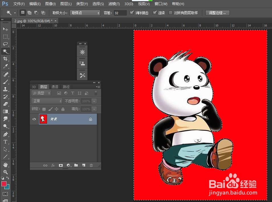Expand the toolbox double arrows
This screenshot has height=202, width=272.
point(2,20)
